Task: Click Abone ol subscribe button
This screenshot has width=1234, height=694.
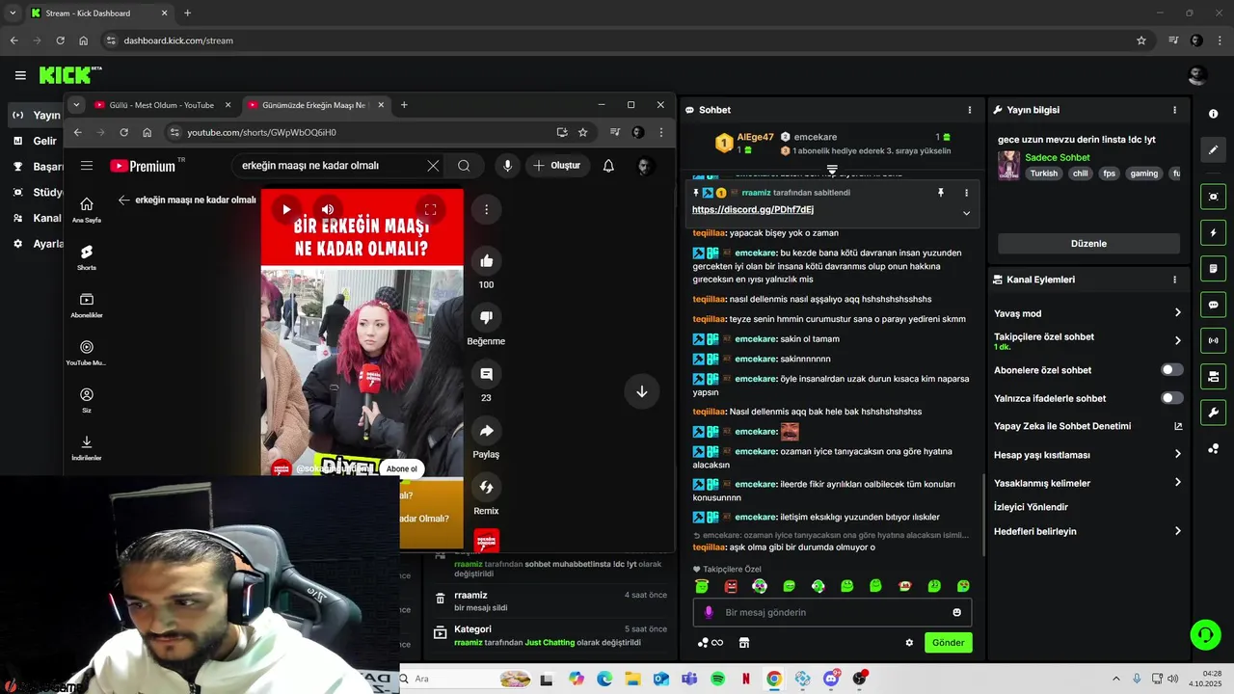Action: click(402, 468)
